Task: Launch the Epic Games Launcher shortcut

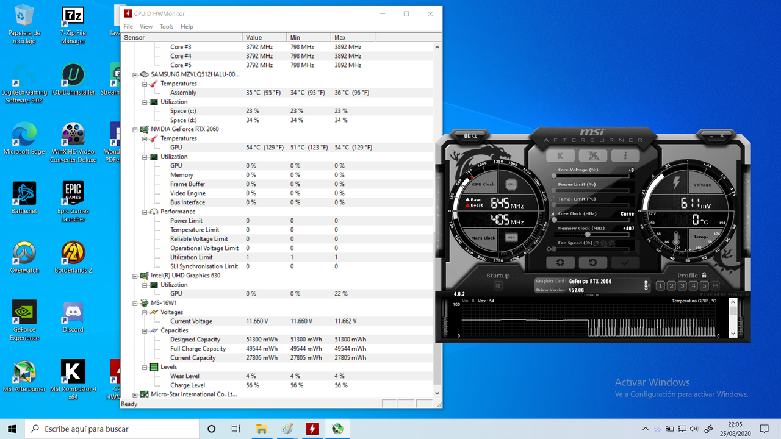Action: [x=73, y=202]
